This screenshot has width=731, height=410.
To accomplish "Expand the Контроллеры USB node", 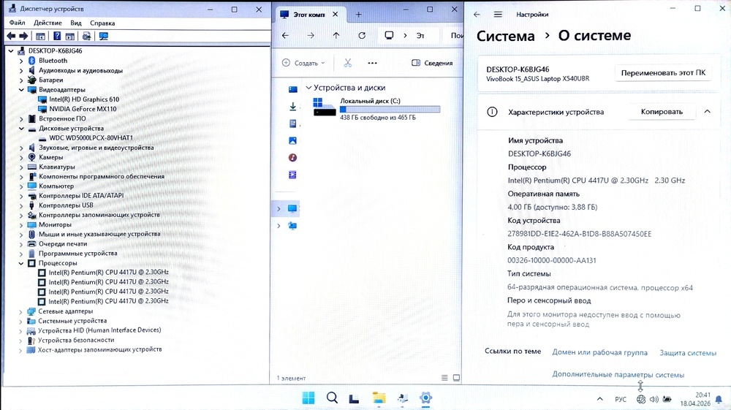I will (21, 205).
